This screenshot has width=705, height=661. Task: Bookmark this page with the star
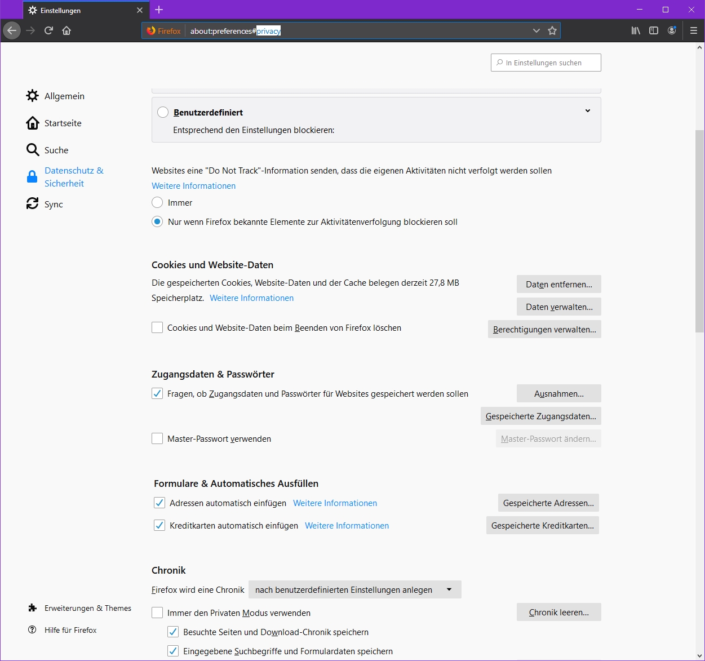tap(552, 30)
